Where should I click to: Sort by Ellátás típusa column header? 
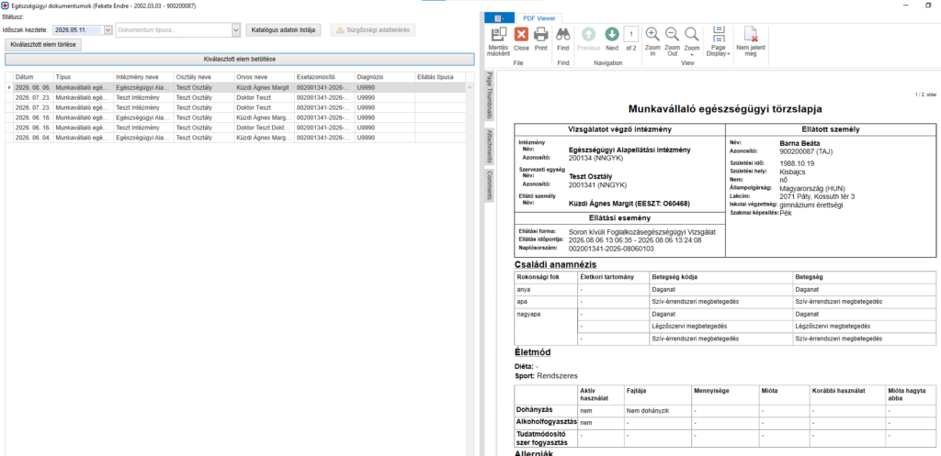[440, 77]
